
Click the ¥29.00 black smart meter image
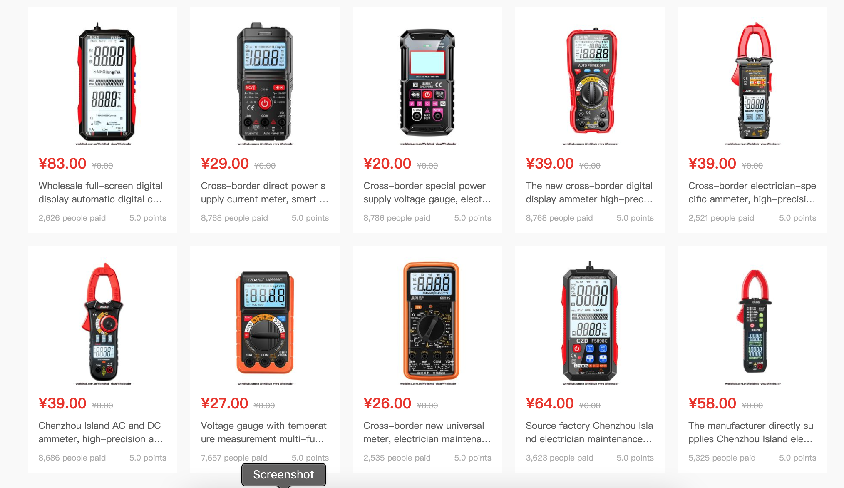point(265,82)
